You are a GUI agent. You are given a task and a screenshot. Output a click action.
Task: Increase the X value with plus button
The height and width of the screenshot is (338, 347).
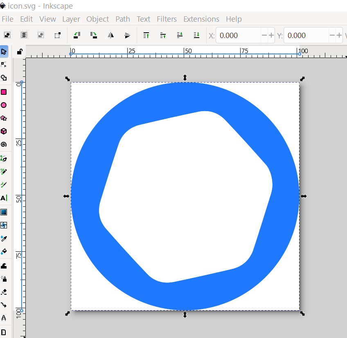[x=271, y=36]
